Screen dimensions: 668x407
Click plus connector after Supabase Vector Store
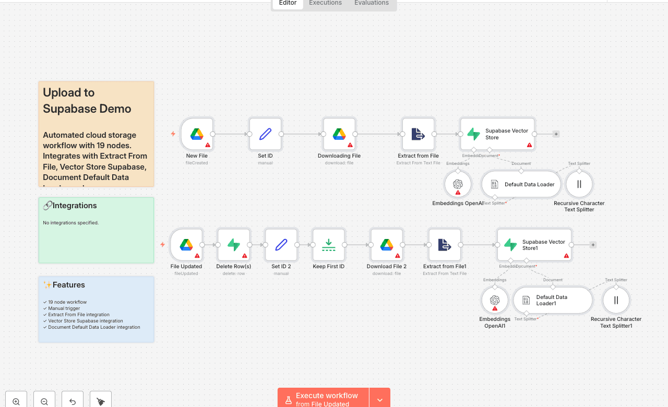click(x=556, y=134)
